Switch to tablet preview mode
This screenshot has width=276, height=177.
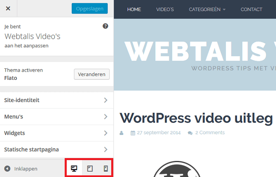coord(90,168)
